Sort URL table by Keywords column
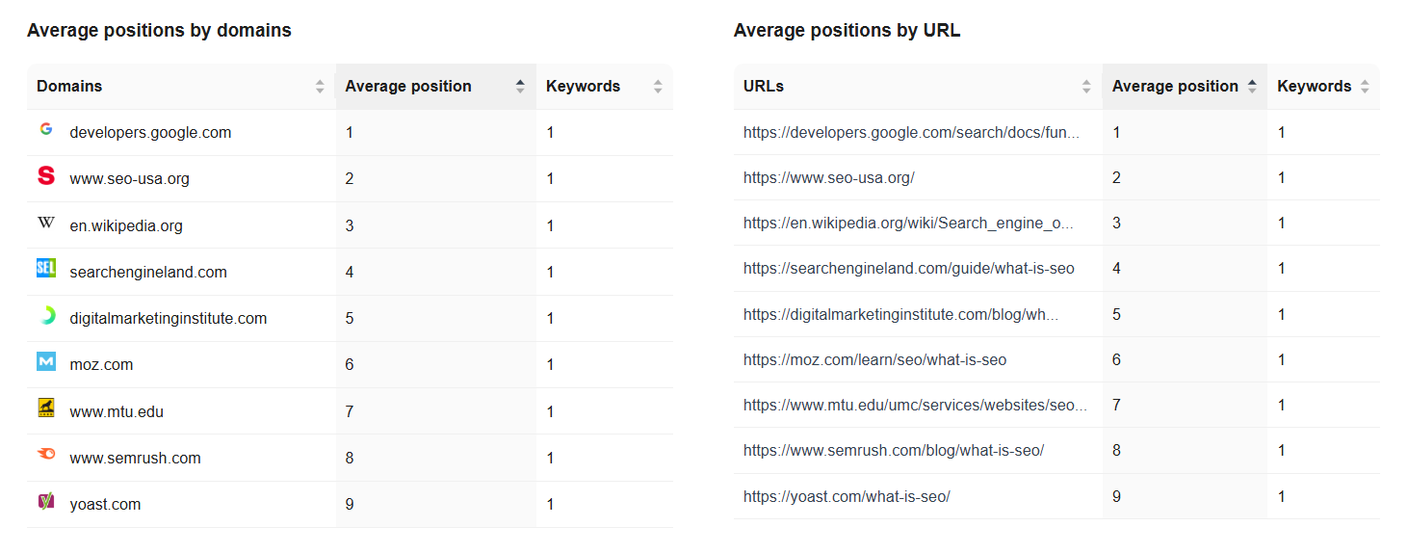The height and width of the screenshot is (553, 1408). point(1365,87)
